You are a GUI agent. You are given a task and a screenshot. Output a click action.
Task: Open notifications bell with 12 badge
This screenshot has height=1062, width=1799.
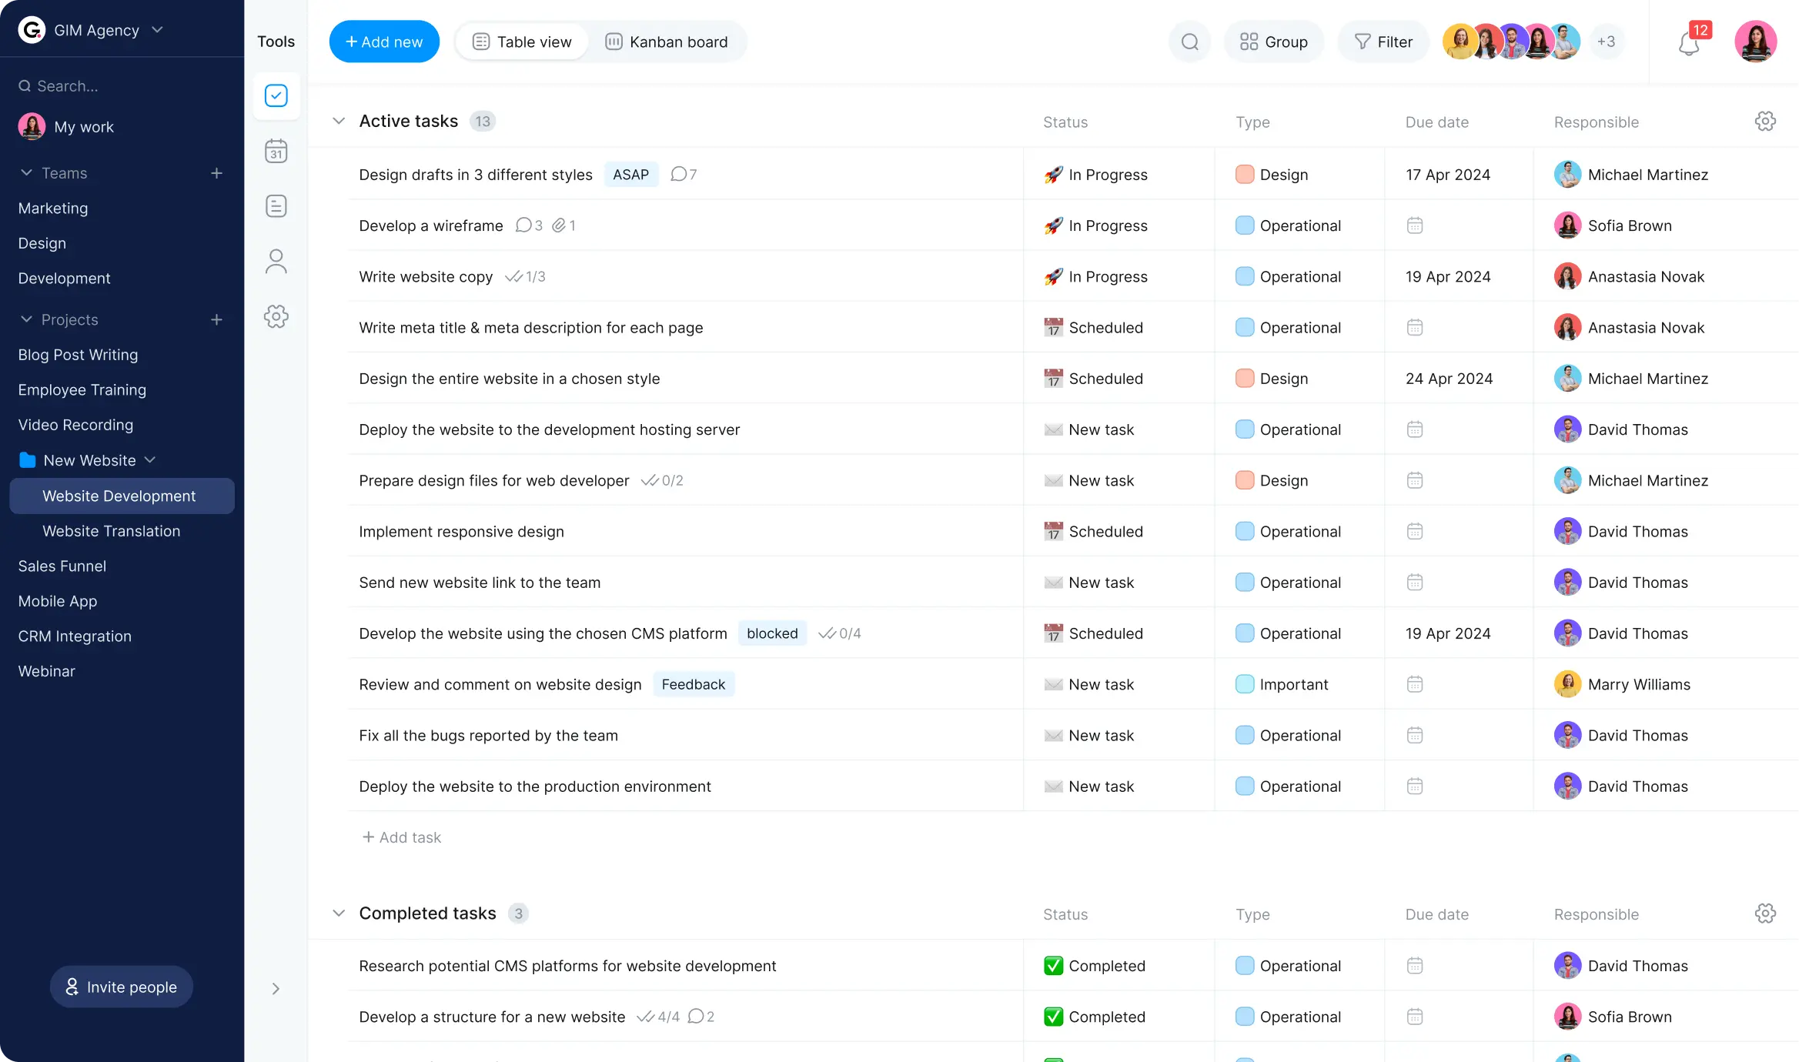point(1689,42)
